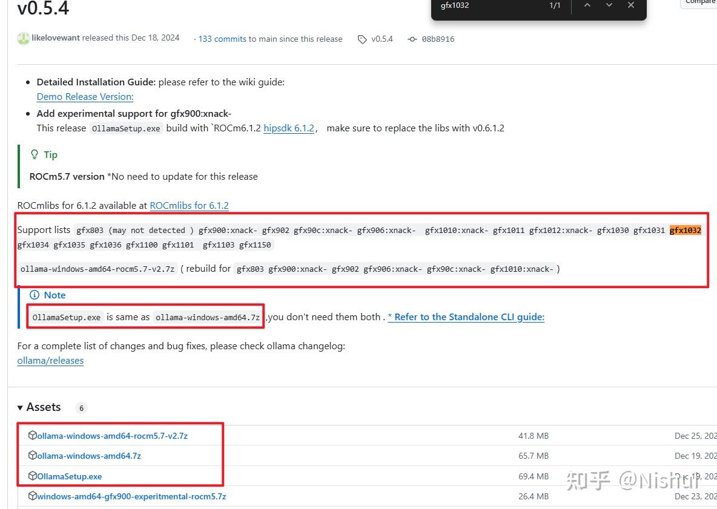Click the package icon next to ollama-windows-amd64.7z
Viewport: 717px width, 509px height.
click(x=31, y=456)
